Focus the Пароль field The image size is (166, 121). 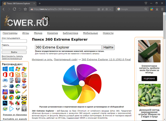point(14,48)
